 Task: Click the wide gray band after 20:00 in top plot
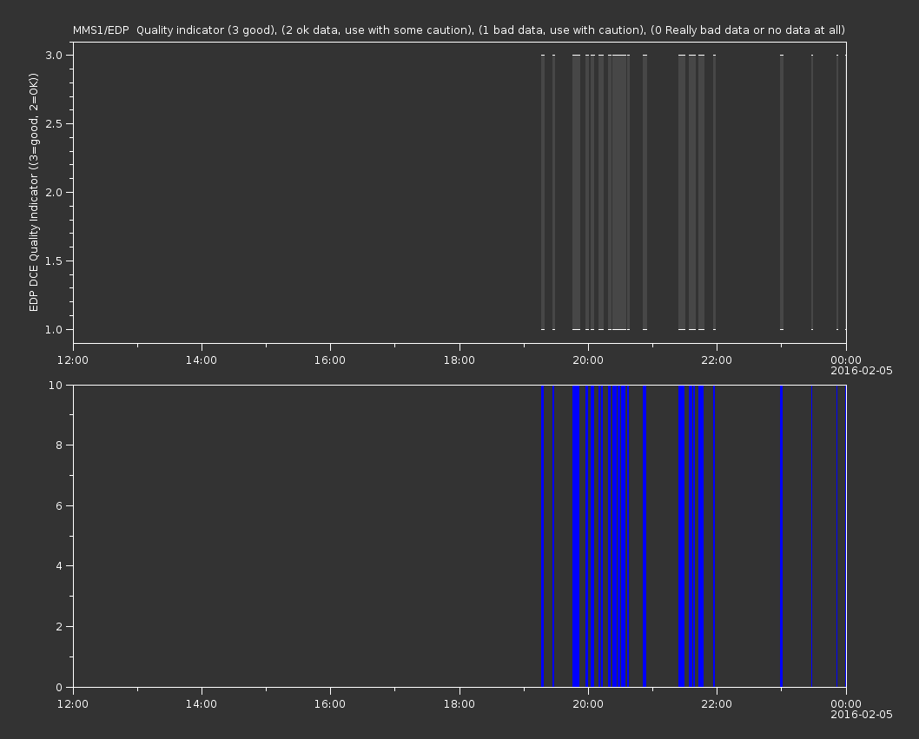pos(619,192)
